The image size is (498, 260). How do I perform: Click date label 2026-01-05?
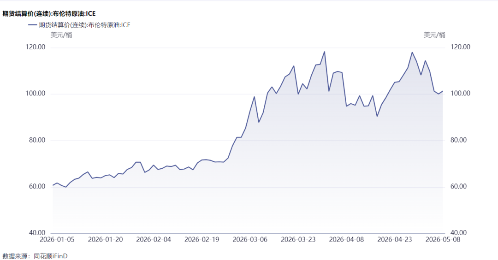point(57,240)
